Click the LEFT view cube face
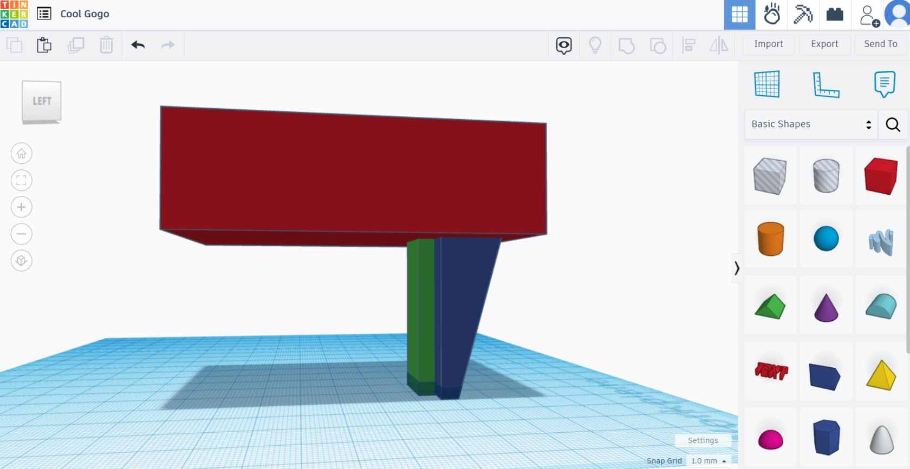This screenshot has height=469, width=910. tap(42, 101)
